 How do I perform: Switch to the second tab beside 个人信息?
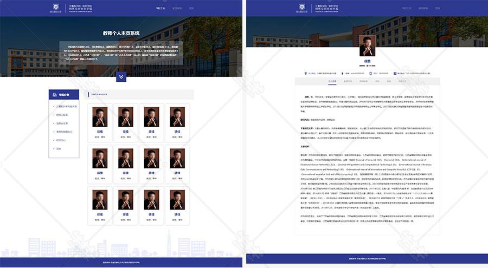point(348,81)
